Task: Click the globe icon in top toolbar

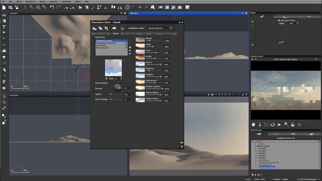Action: 127,8
